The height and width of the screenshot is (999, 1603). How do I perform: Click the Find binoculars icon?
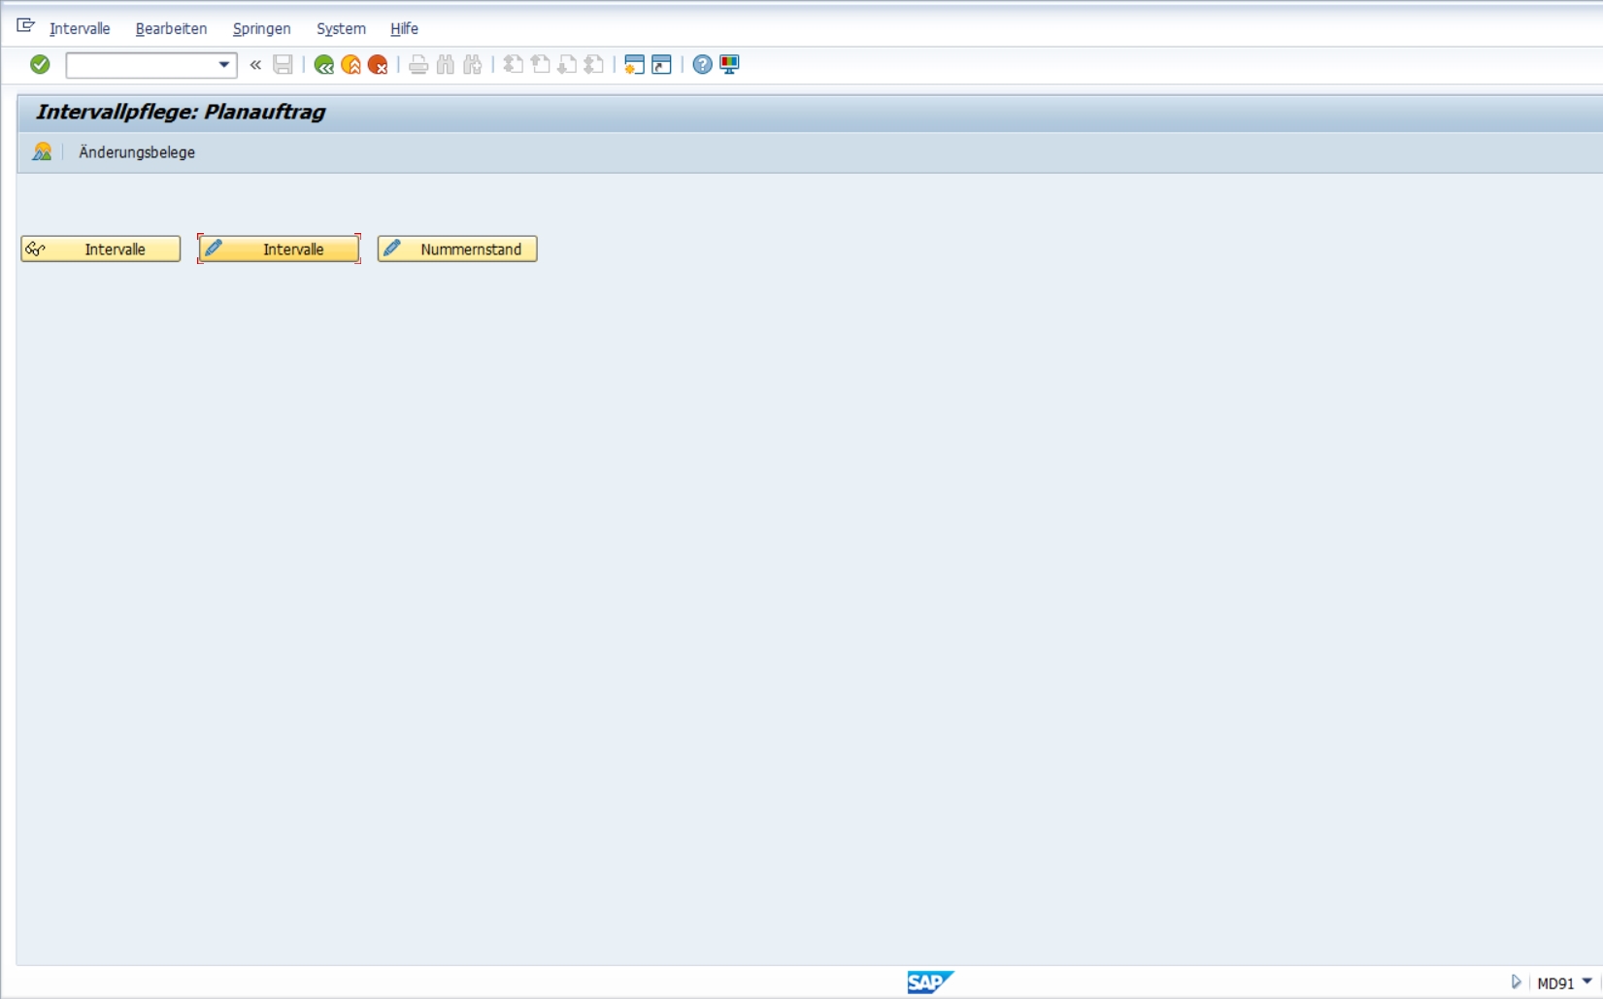click(x=446, y=65)
